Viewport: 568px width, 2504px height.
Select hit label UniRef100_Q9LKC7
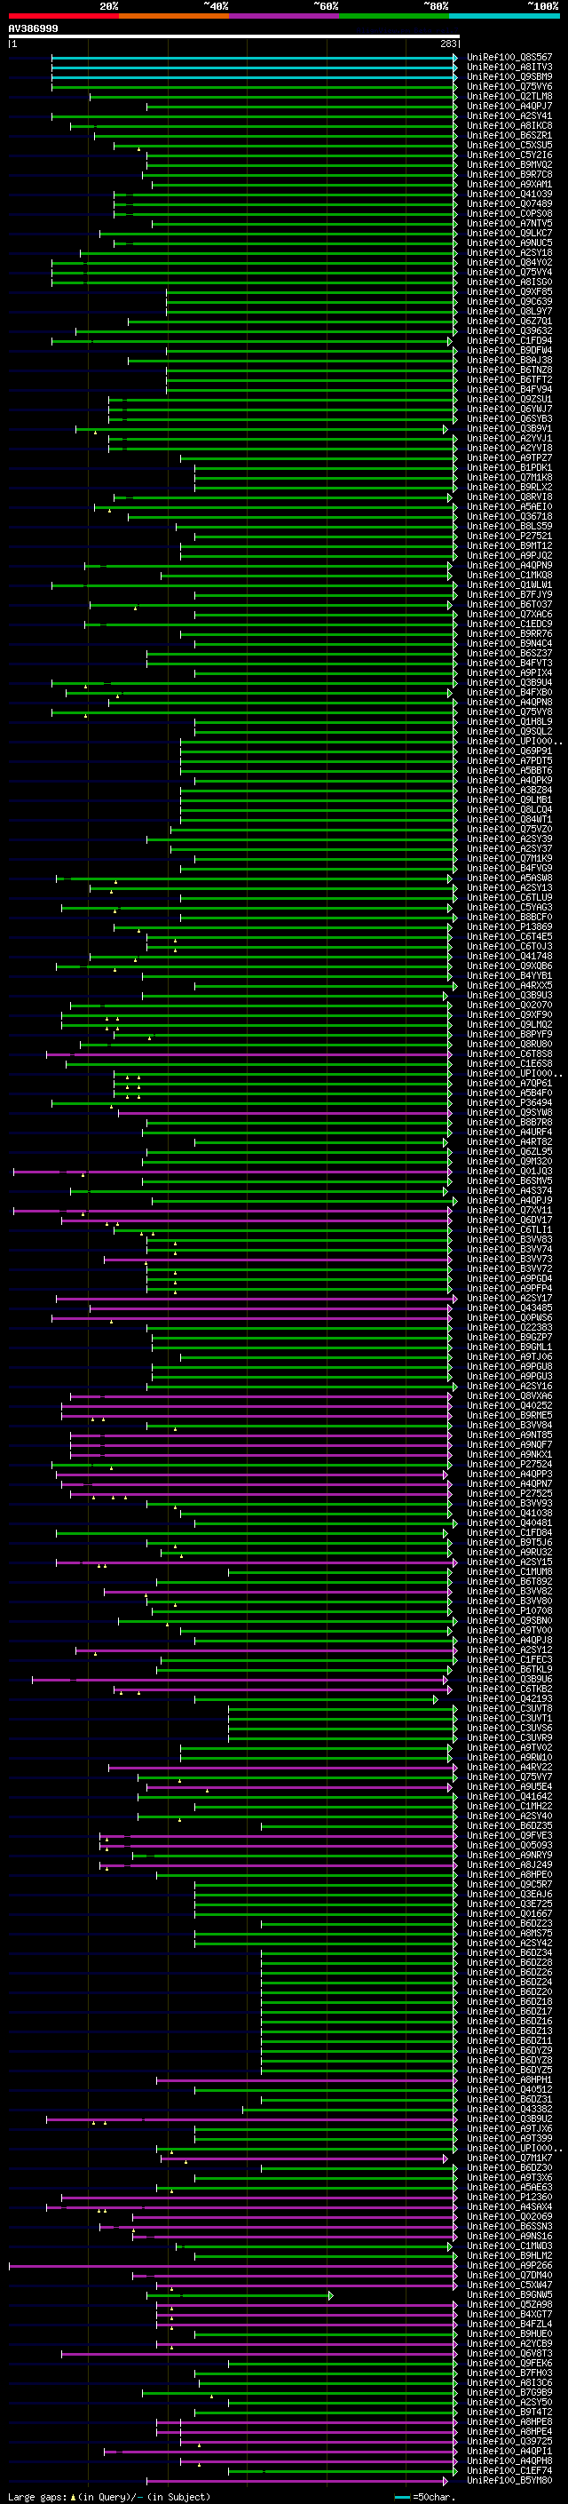509,234
